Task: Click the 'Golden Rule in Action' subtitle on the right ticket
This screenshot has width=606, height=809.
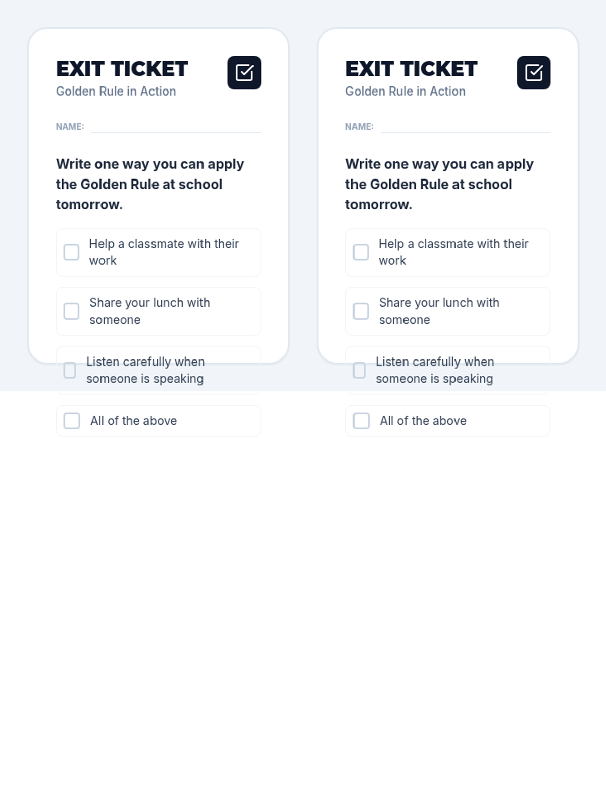Action: [405, 92]
